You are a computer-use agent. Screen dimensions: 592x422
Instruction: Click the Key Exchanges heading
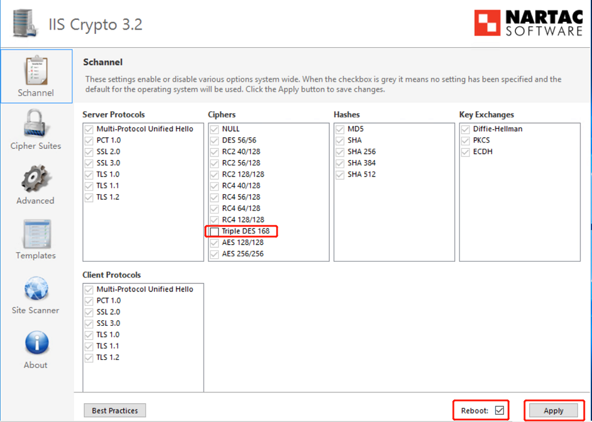[487, 114]
